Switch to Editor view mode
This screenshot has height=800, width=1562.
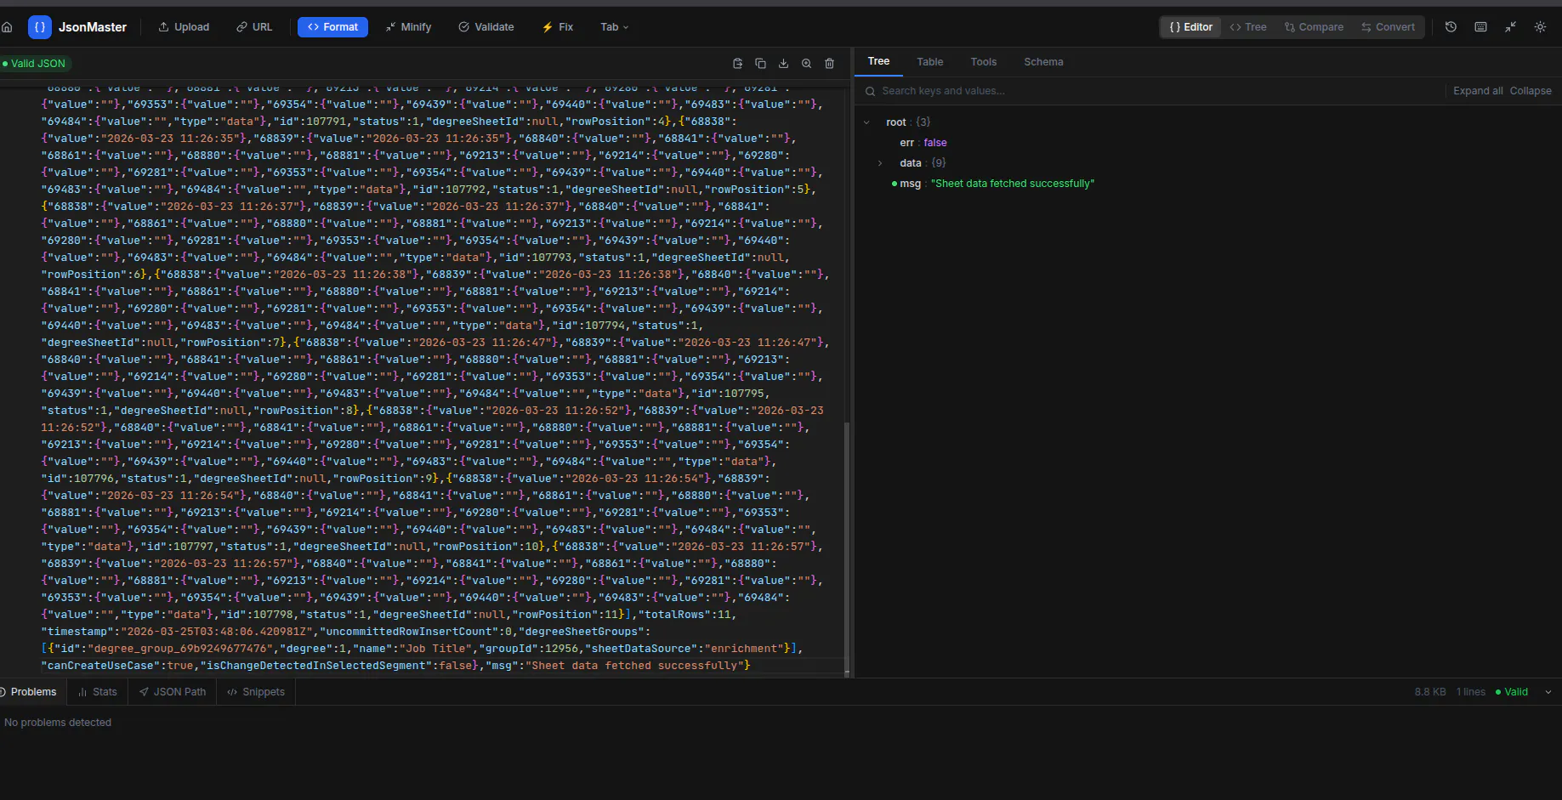tap(1190, 27)
